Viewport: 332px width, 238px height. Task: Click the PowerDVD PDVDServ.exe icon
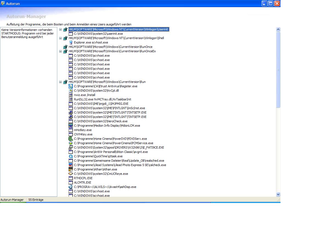click(x=71, y=139)
